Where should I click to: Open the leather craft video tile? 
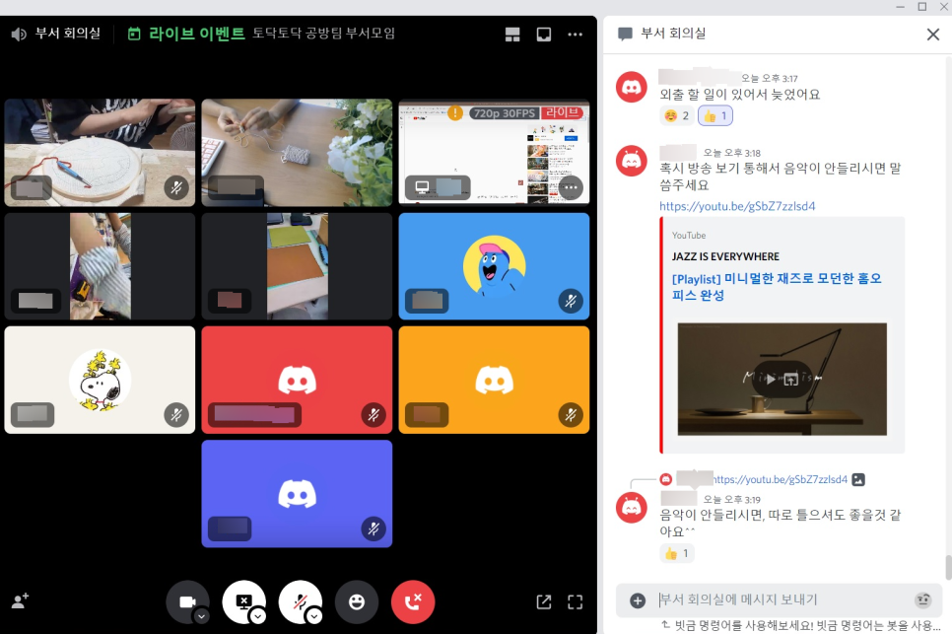click(x=297, y=266)
